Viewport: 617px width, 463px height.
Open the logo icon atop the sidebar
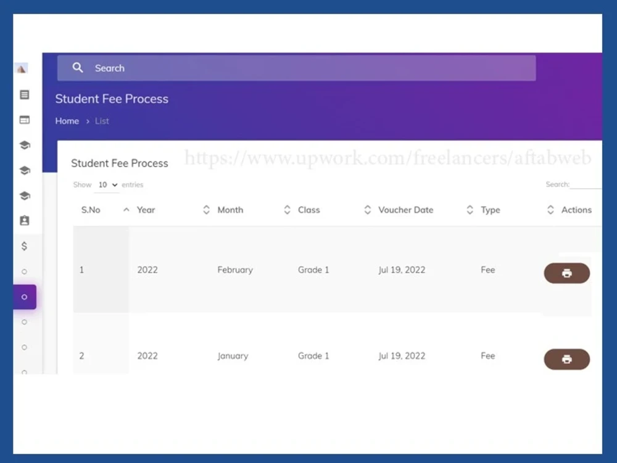click(22, 69)
